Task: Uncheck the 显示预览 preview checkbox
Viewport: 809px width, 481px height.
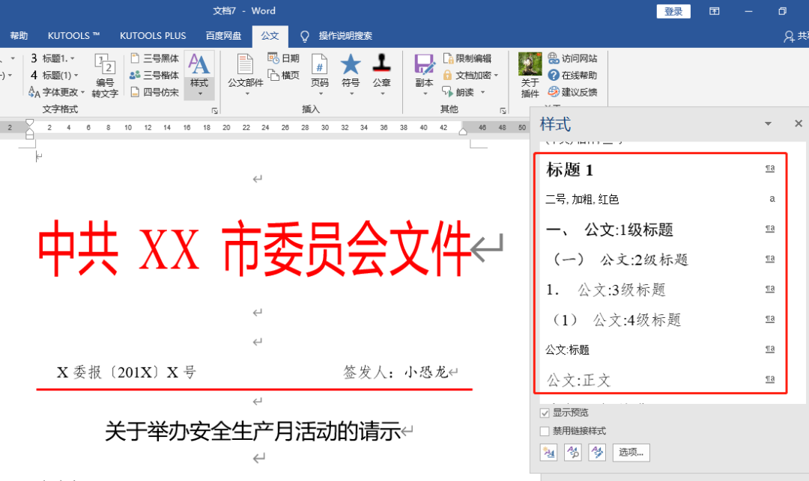Action: coord(543,411)
